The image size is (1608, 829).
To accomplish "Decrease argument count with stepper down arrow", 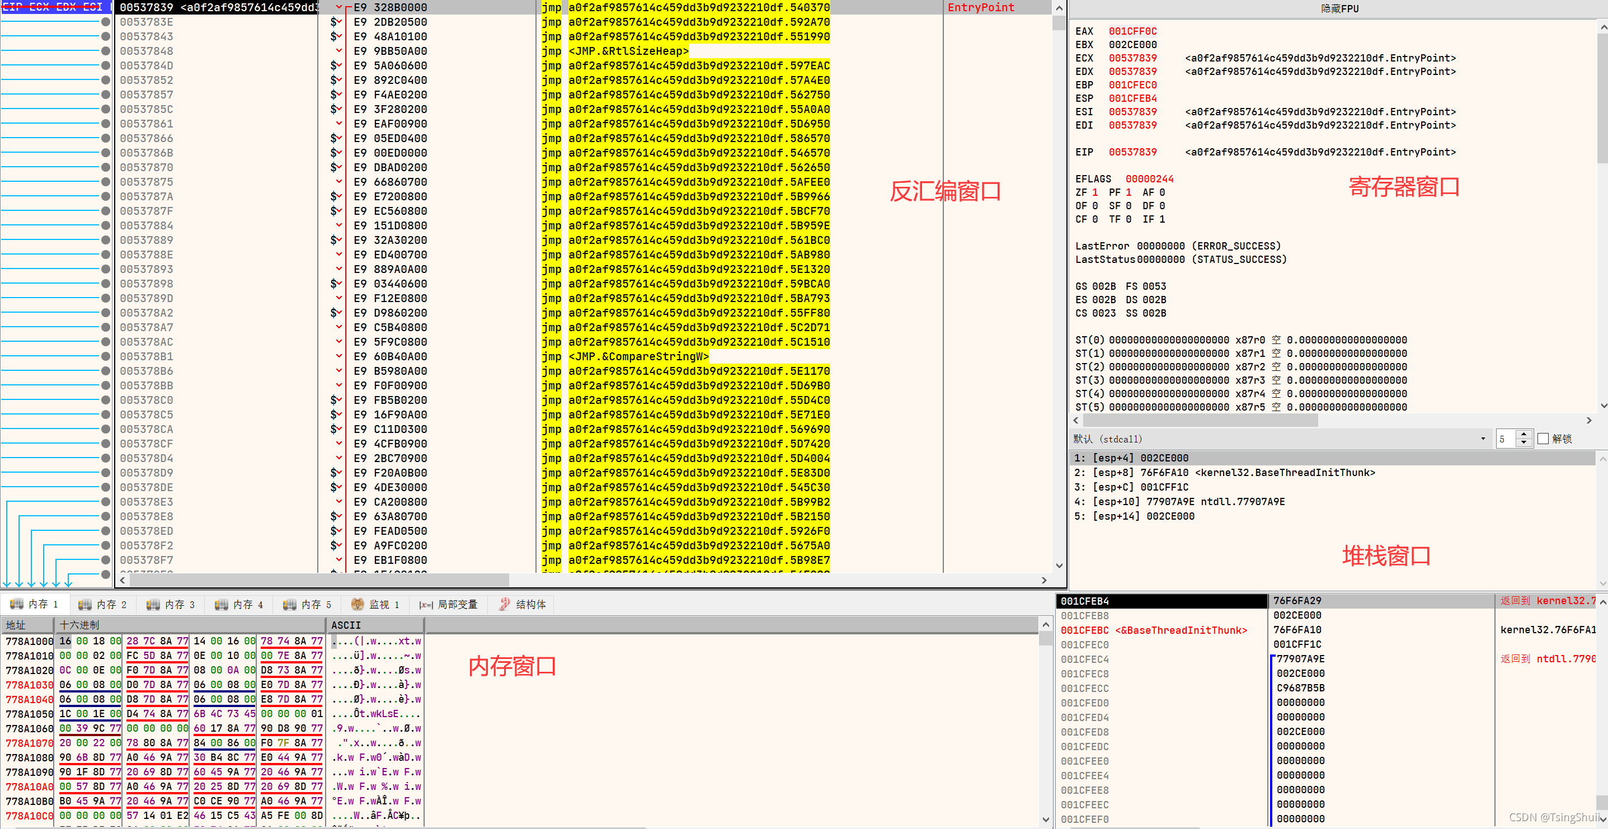I will point(1524,443).
